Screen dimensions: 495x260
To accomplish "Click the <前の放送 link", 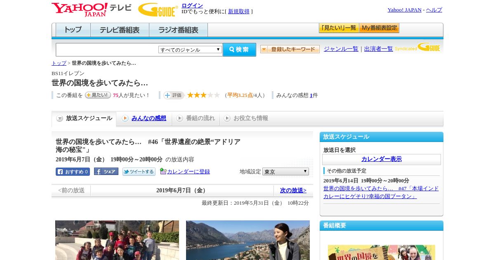I will [71, 190].
